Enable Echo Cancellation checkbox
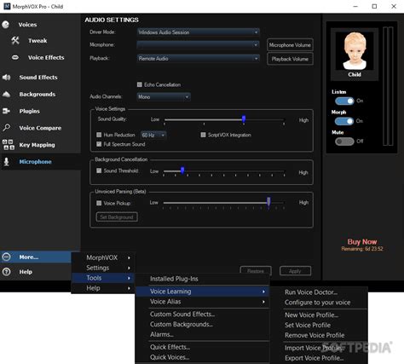The image size is (404, 364). point(140,84)
